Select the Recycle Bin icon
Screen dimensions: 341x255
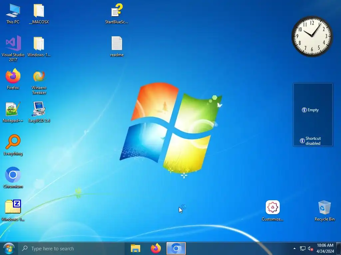point(324,211)
